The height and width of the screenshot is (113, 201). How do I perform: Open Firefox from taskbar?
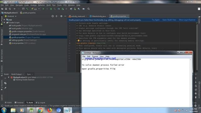click(50, 110)
